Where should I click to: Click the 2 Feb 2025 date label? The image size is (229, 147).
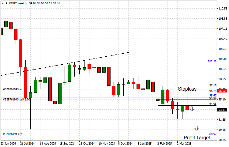(165, 144)
